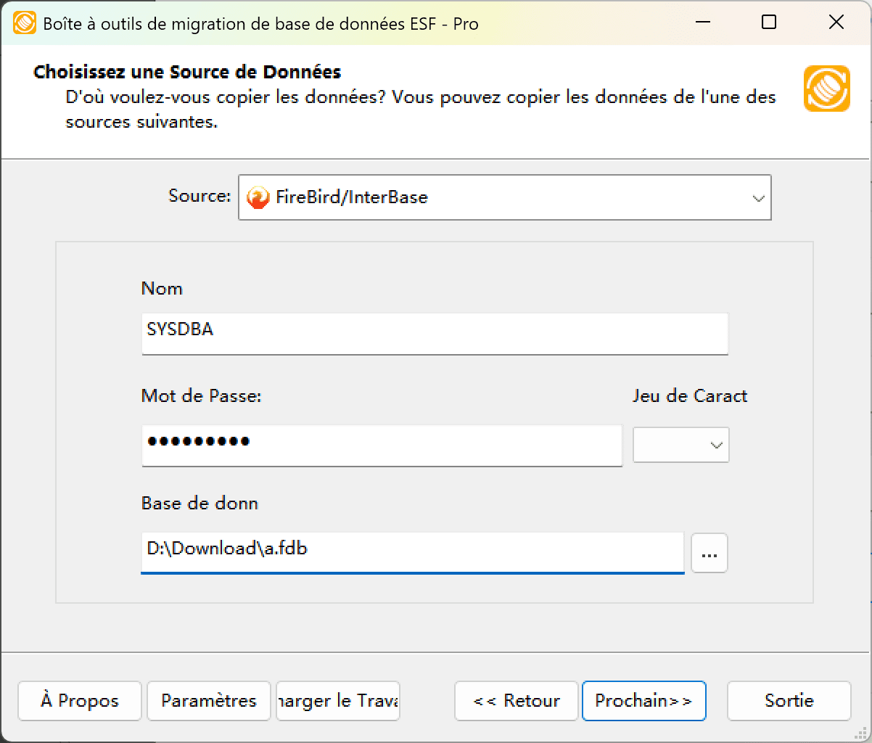Click the ESF toolkit icon in title bar
Viewport: 872px width, 743px height.
point(22,22)
